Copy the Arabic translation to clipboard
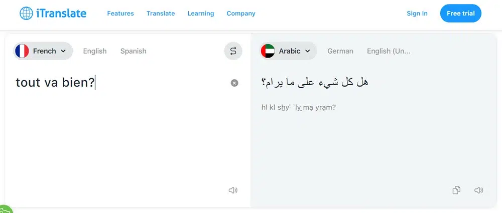The width and height of the screenshot is (502, 213). [456, 190]
